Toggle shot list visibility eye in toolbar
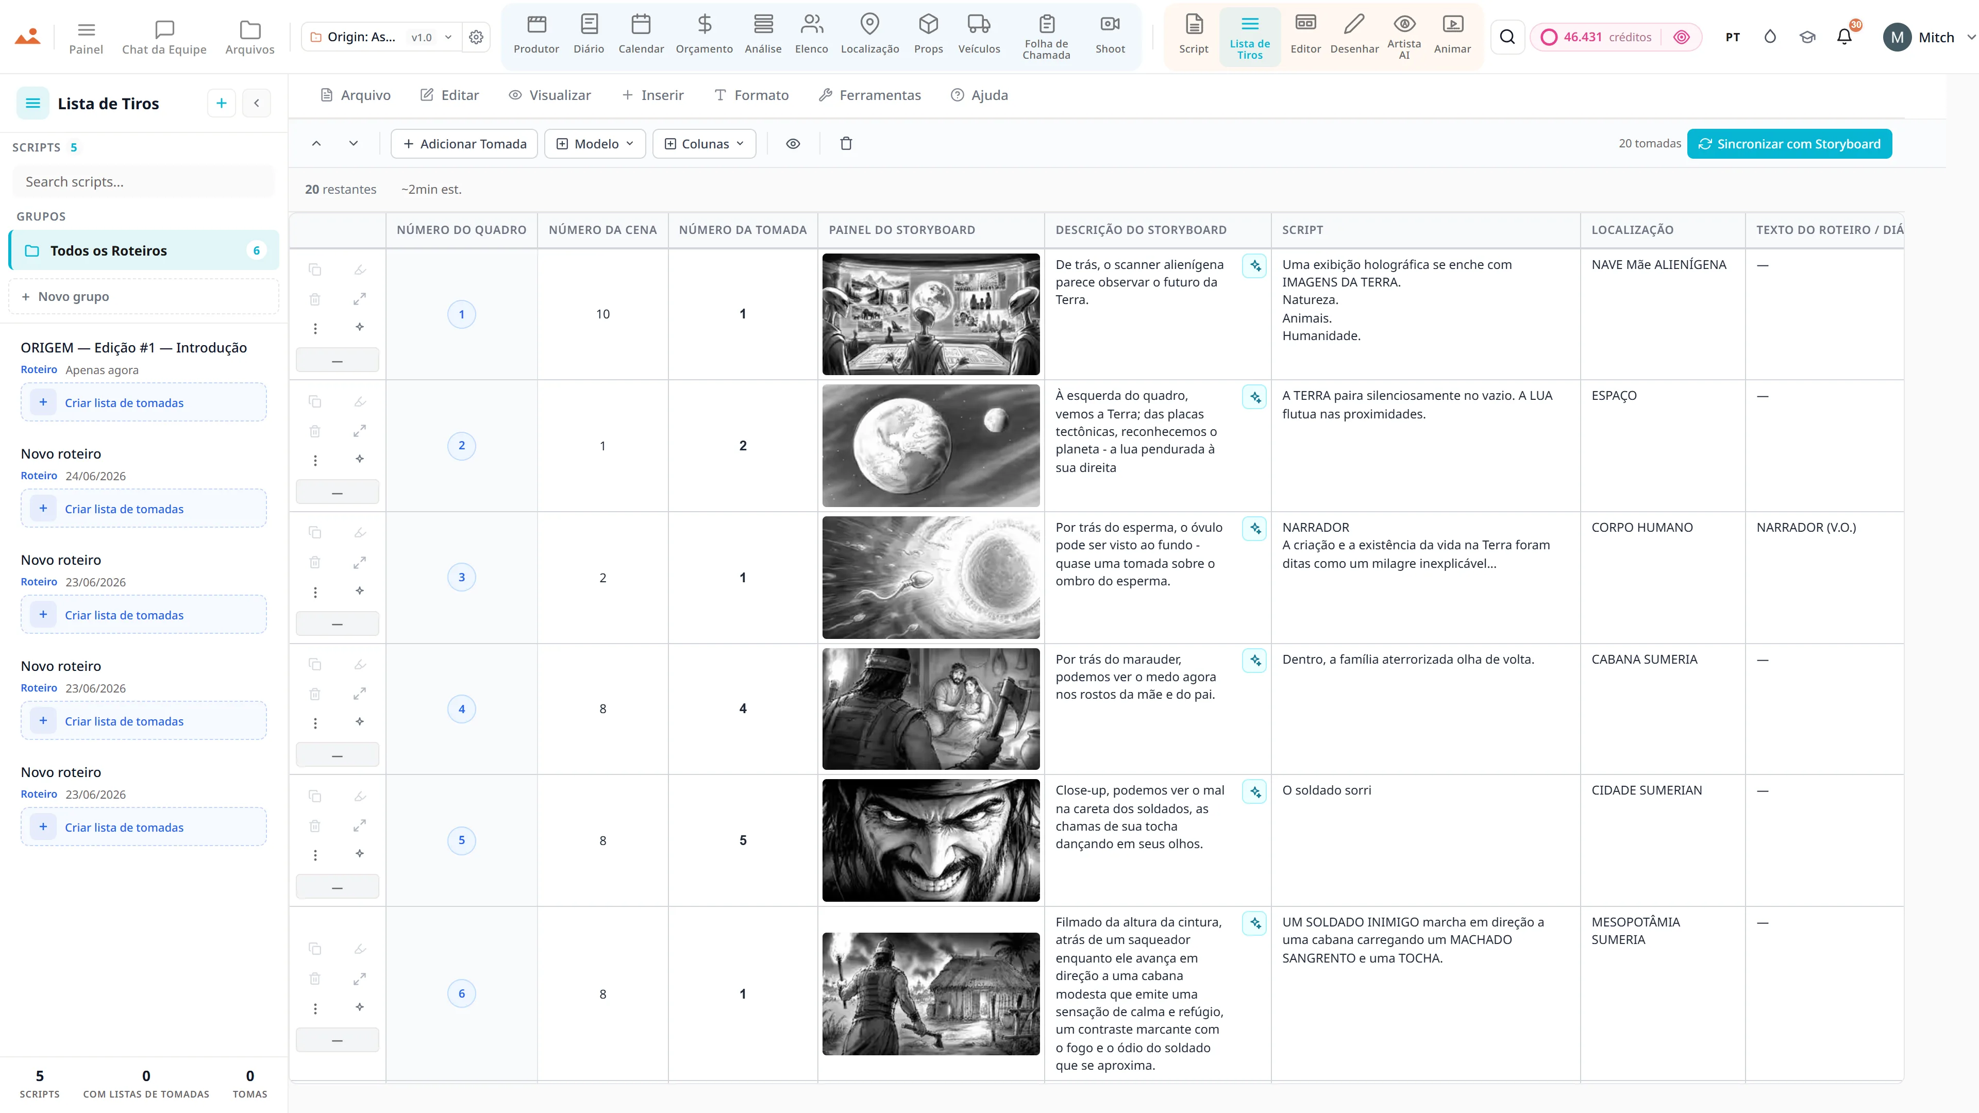1979x1113 pixels. click(793, 144)
